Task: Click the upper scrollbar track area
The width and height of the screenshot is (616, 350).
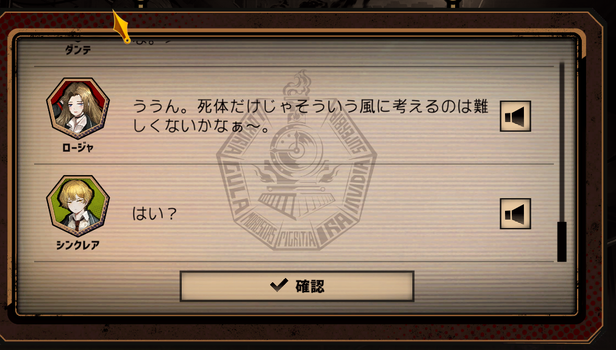Action: click(x=562, y=141)
